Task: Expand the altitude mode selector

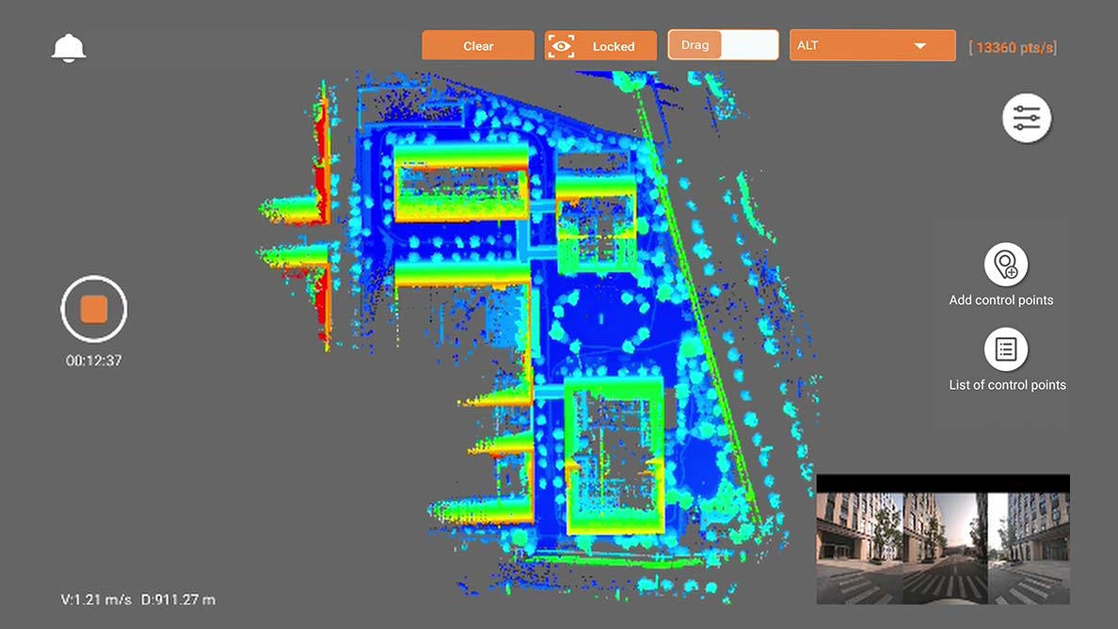Action: [x=871, y=44]
